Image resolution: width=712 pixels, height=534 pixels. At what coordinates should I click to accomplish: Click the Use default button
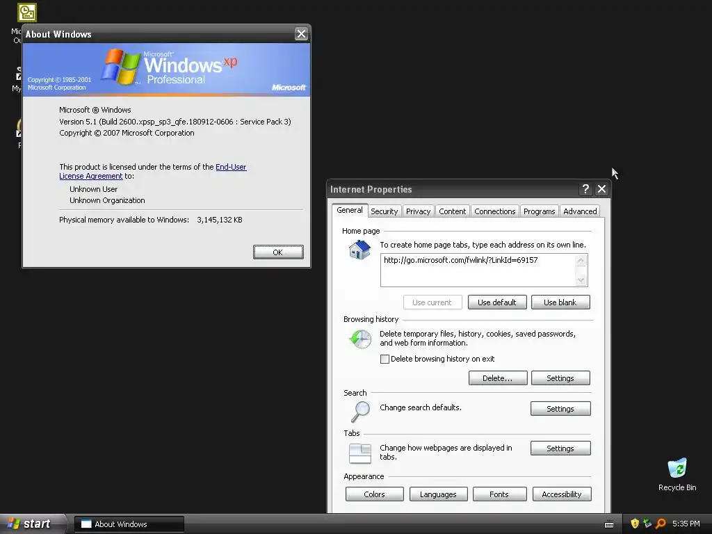[x=497, y=302]
